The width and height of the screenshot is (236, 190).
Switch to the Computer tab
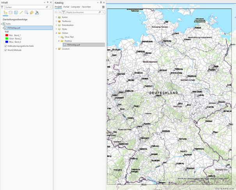click(x=75, y=7)
